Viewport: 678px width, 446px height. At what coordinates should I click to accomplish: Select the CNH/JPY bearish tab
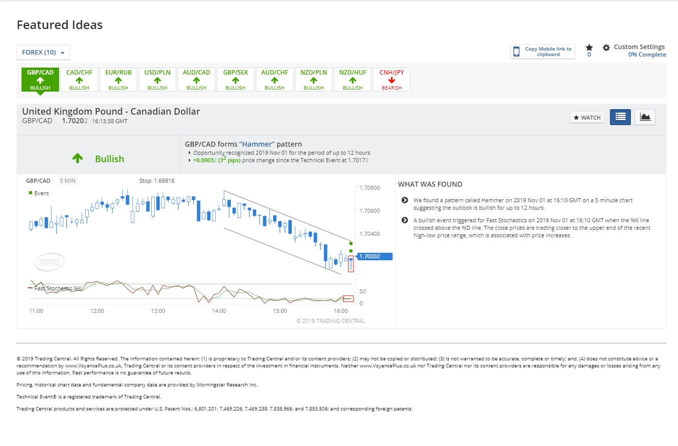click(x=392, y=80)
